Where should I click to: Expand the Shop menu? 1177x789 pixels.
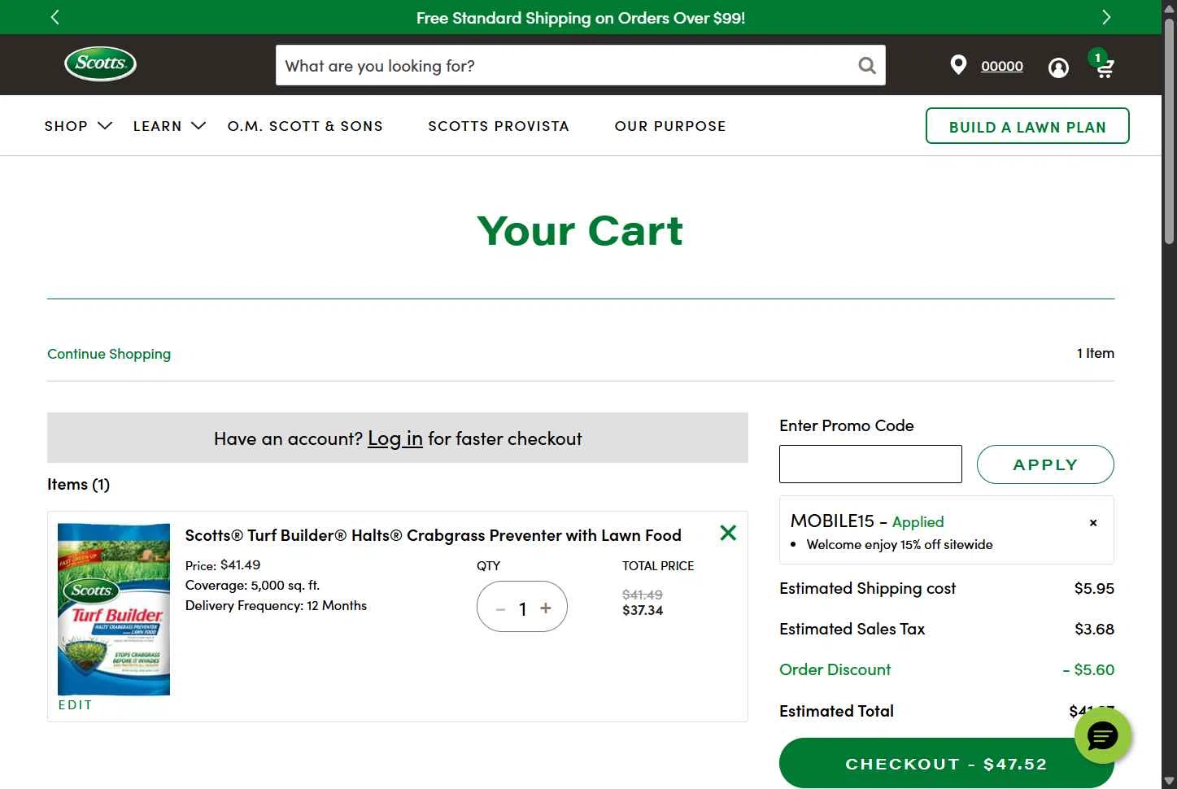click(x=78, y=126)
